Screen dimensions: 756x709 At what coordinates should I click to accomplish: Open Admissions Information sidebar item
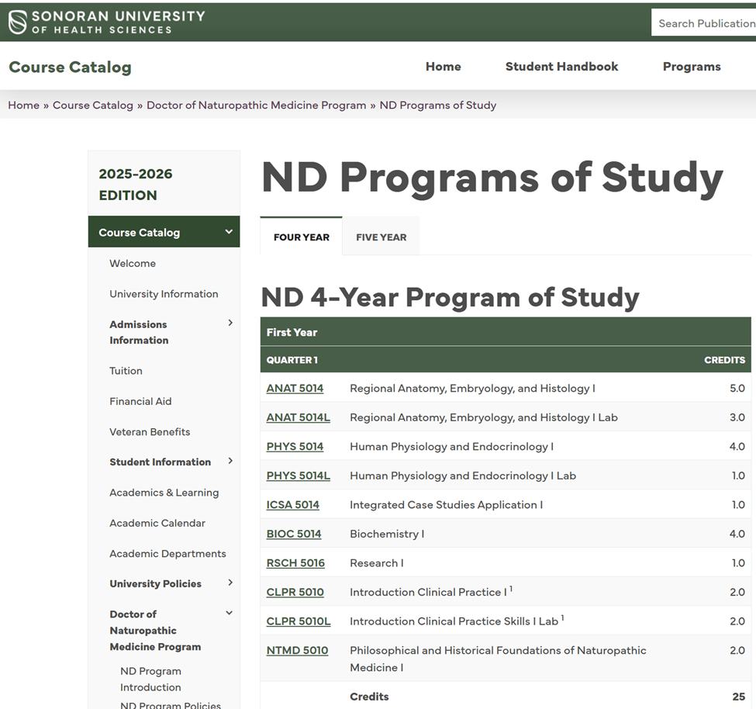139,332
